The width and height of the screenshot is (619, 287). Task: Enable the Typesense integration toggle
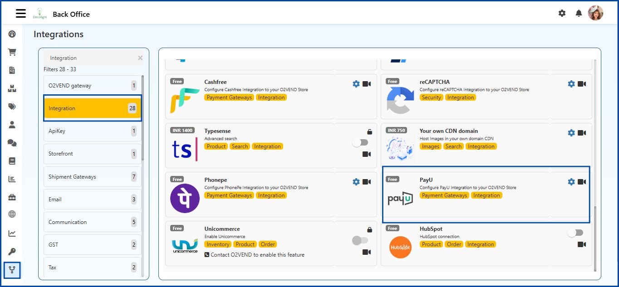[361, 142]
